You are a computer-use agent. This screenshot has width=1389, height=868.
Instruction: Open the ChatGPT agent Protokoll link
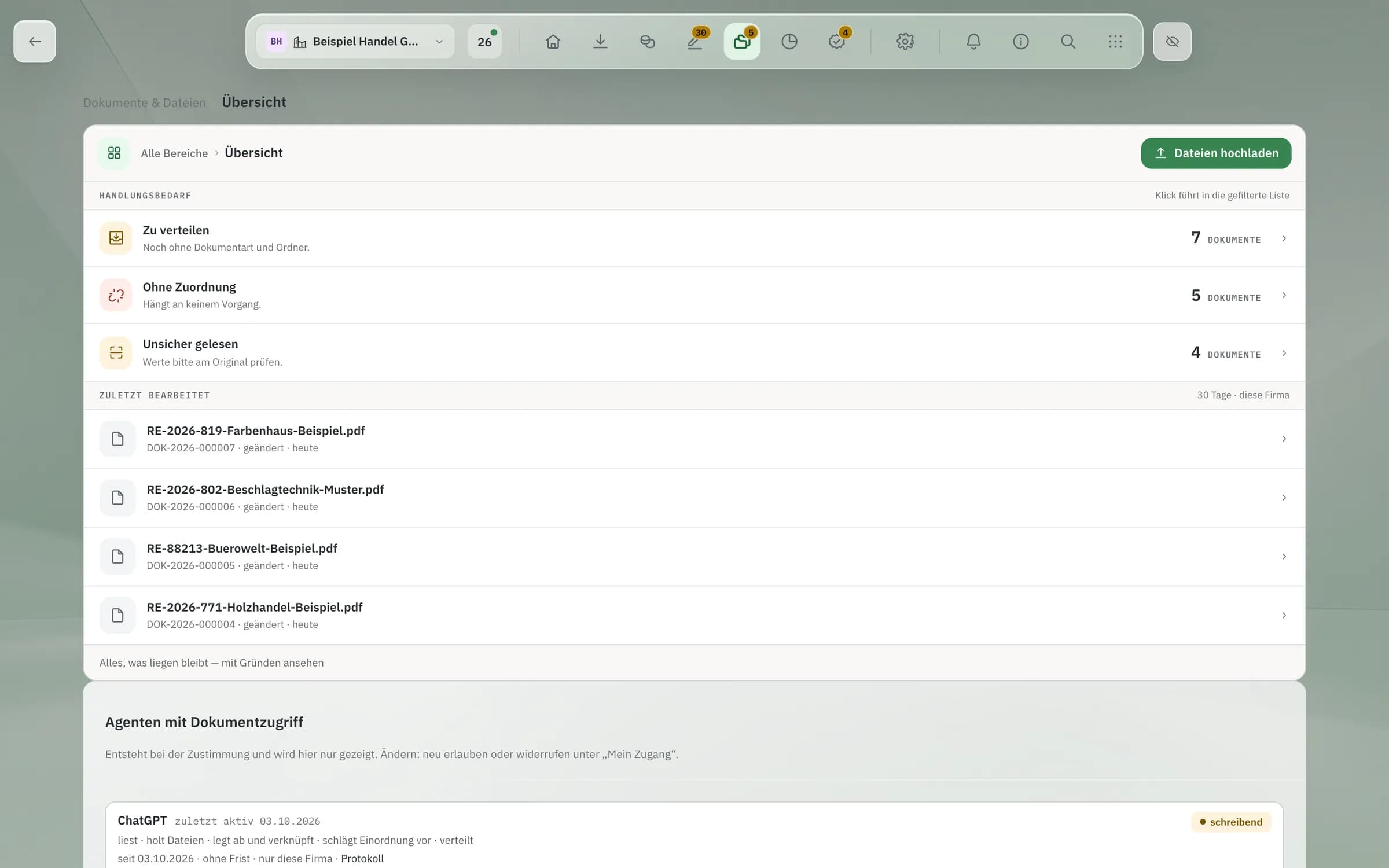pyautogui.click(x=362, y=858)
